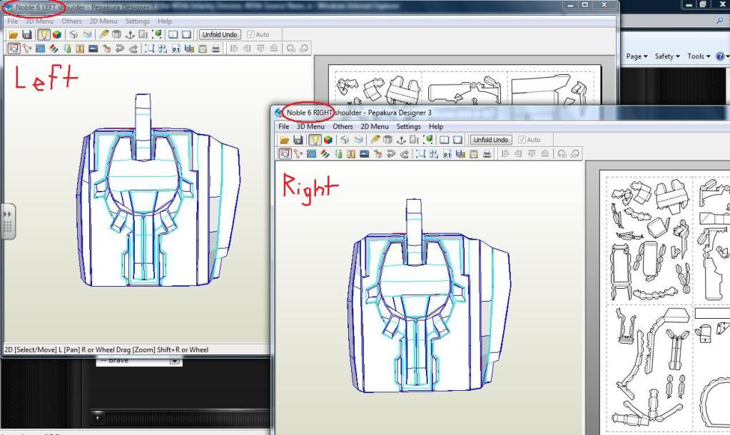The width and height of the screenshot is (730, 435).
Task: Pick Join/Disjoin Edge tool in LEFT window
Action: pos(27,48)
